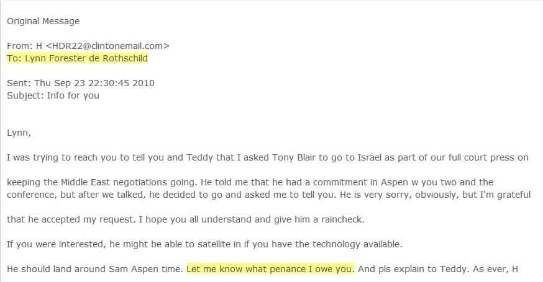Click the HDR22@clintonemail.com sender address

point(107,46)
